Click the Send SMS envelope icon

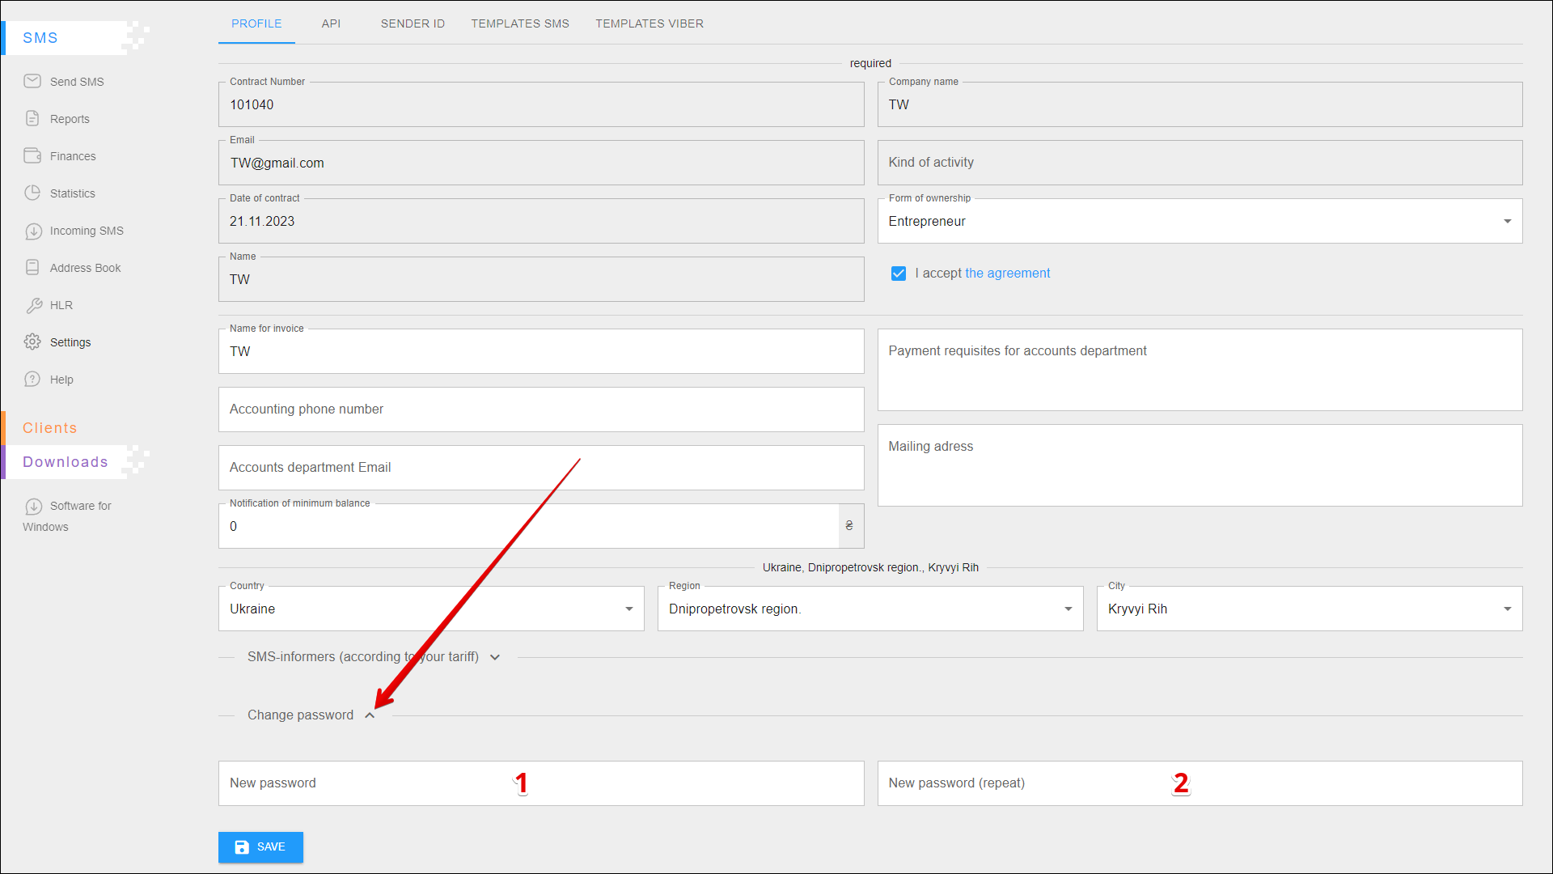click(32, 81)
